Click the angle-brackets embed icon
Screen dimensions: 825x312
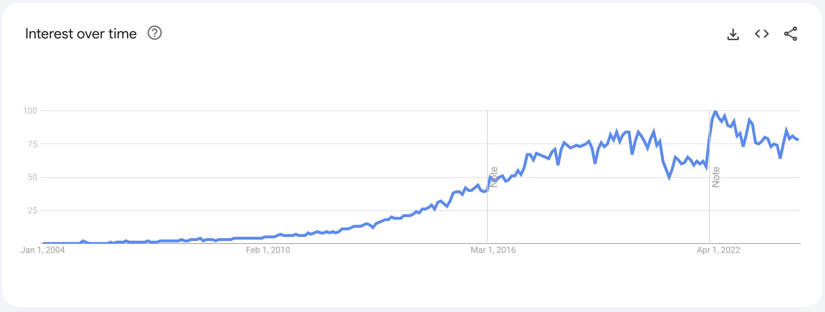[x=762, y=34]
